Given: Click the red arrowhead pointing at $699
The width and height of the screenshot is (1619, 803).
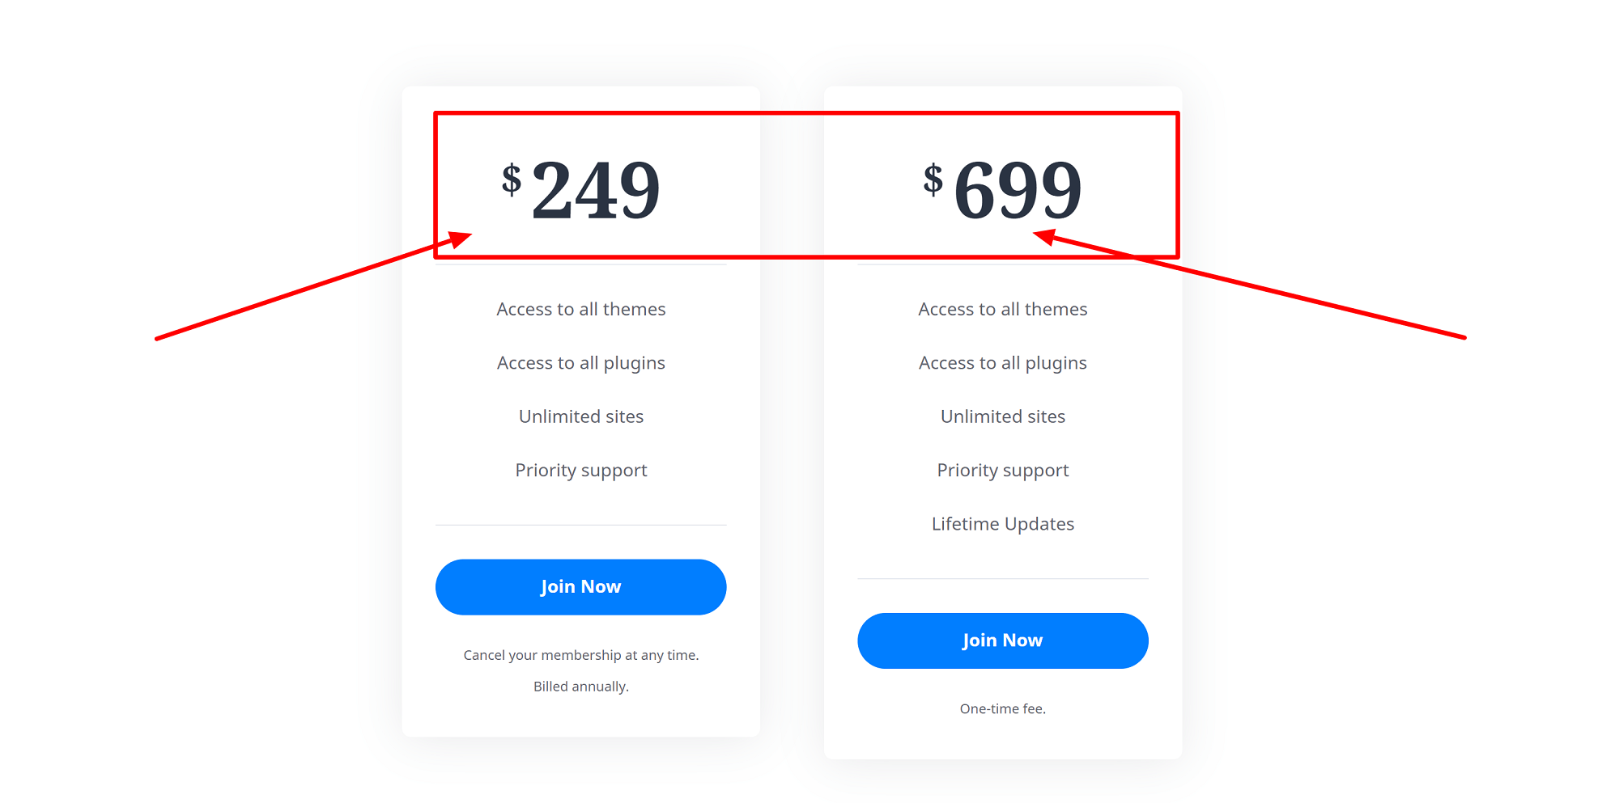Looking at the screenshot, I should (1045, 237).
